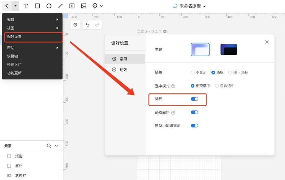Collapse the 元素 panel chevron

pyautogui.click(x=56, y=146)
